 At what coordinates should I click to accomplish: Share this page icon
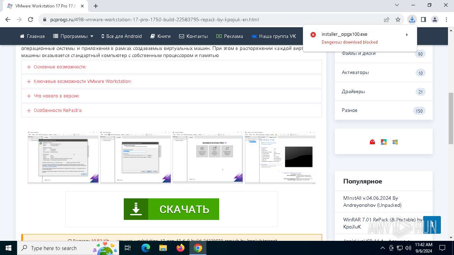pyautogui.click(x=387, y=19)
